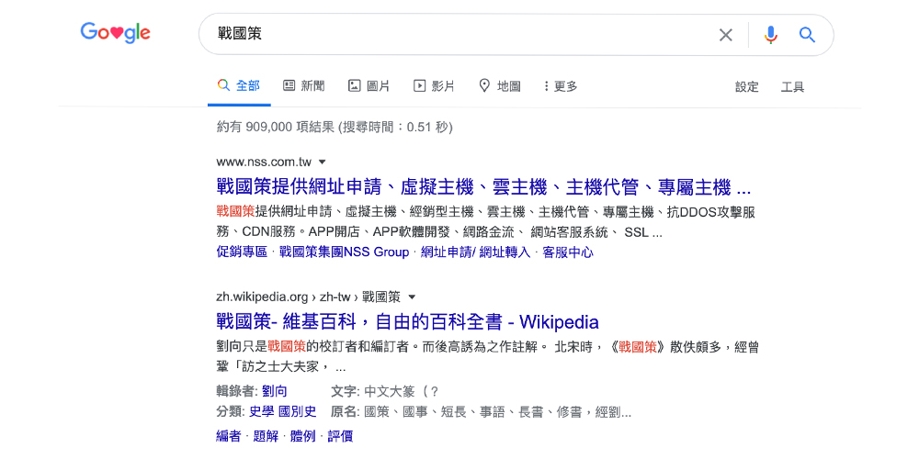Switch to the 圖片 tab

tap(369, 86)
